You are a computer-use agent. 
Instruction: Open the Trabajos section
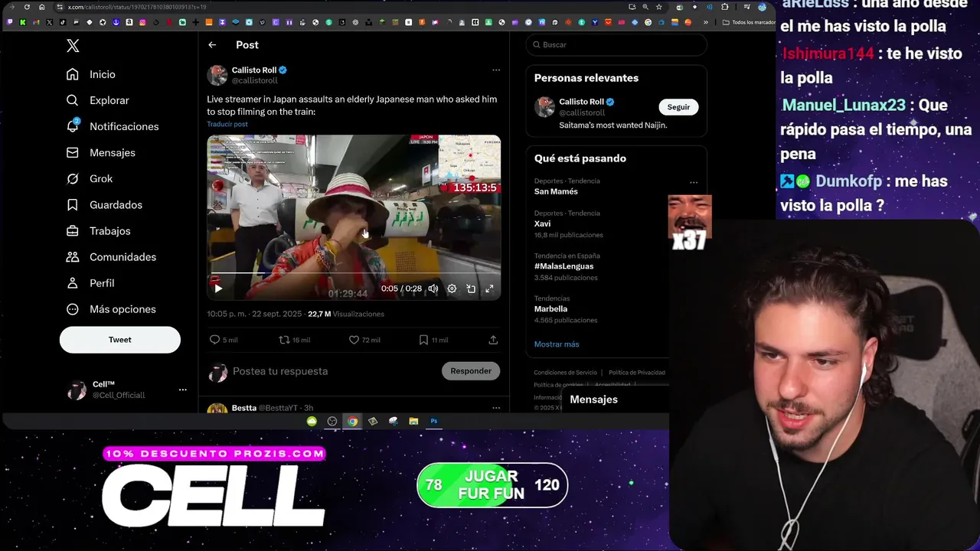[x=99, y=230]
